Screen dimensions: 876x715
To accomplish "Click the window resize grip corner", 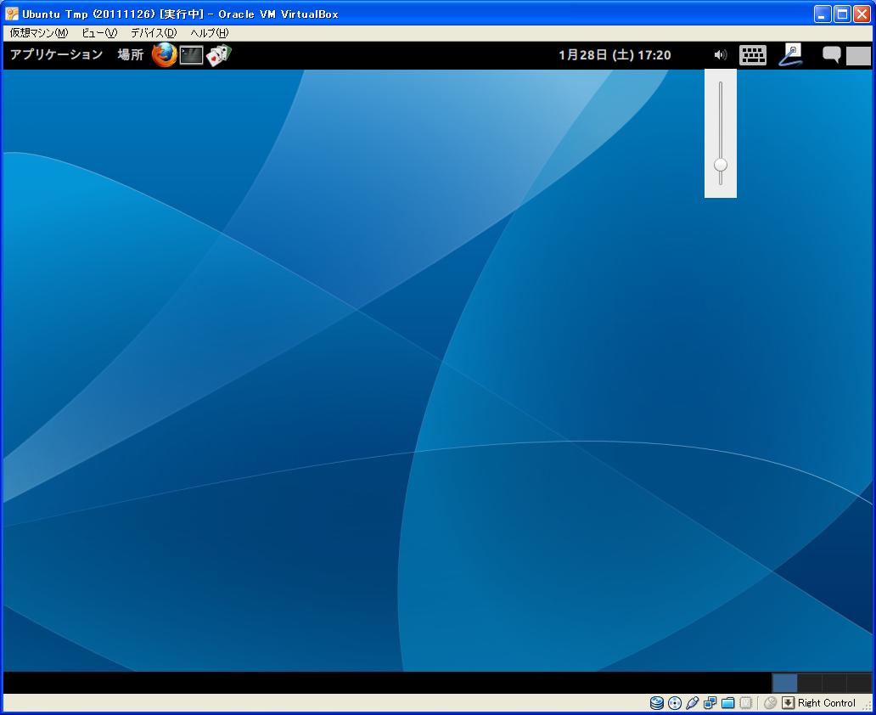I will point(868,706).
